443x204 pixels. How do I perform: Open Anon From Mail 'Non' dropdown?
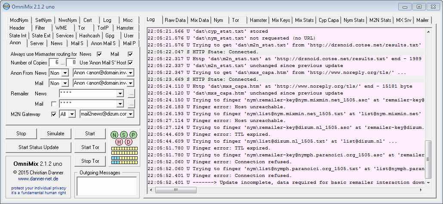click(x=65, y=83)
